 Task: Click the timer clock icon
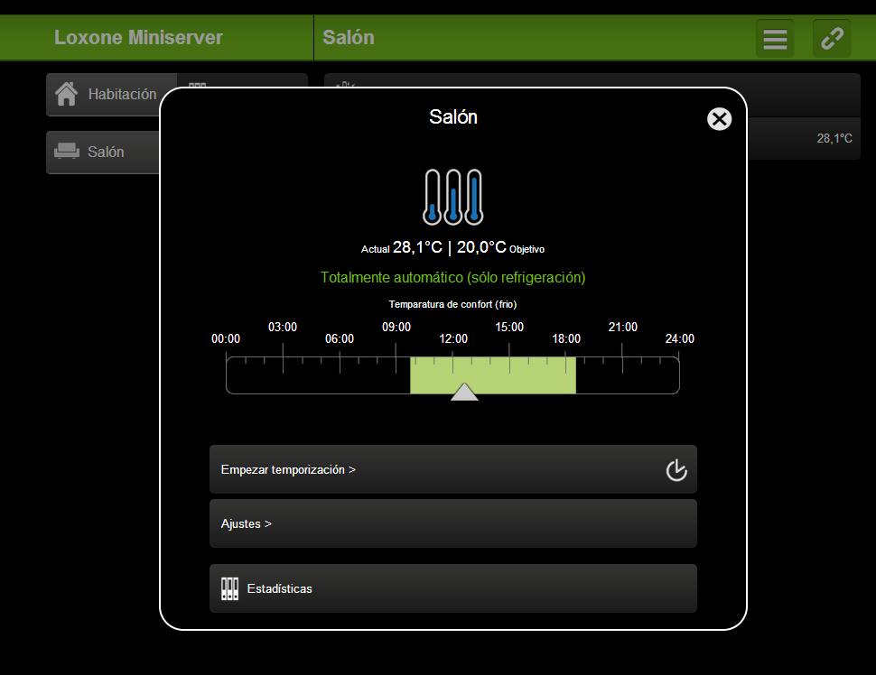pyautogui.click(x=676, y=470)
